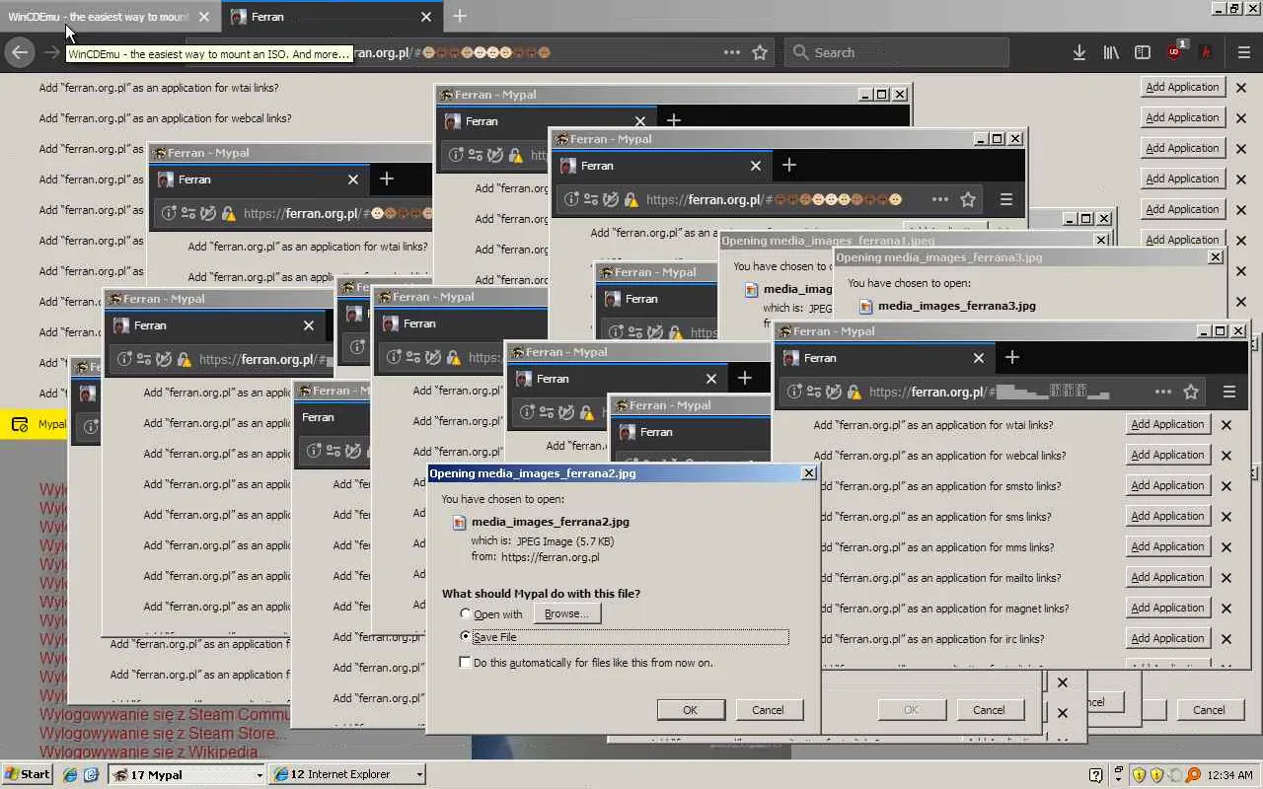Viewport: 1263px width, 789px height.
Task: Go back using the main window back arrow
Action: click(x=19, y=53)
